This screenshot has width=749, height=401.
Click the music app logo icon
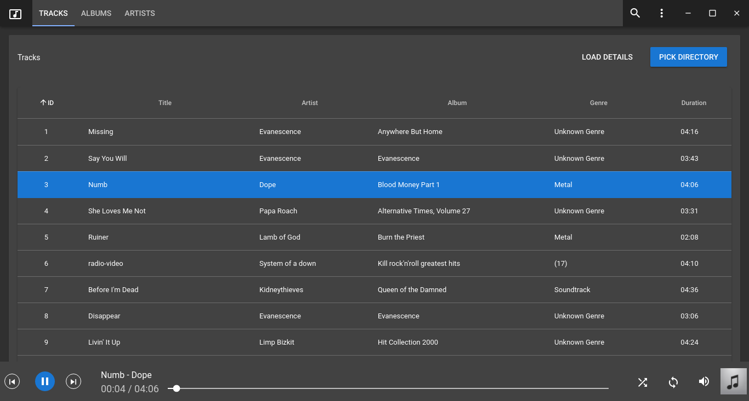15,14
